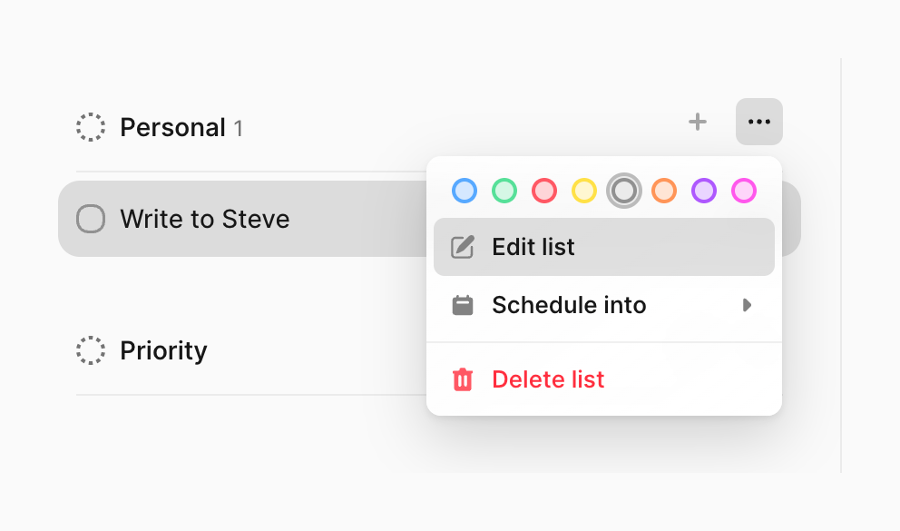Image resolution: width=900 pixels, height=531 pixels.
Task: Choose the purple list color
Action: point(704,191)
